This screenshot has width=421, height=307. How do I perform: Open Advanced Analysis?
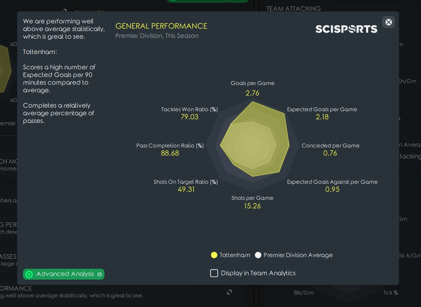[65, 274]
